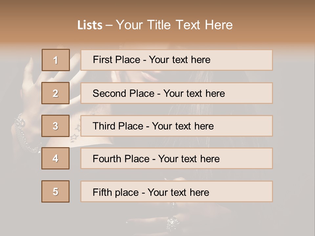The height and width of the screenshot is (236, 315).
Task: Click the number 4 box
Action: click(x=55, y=158)
